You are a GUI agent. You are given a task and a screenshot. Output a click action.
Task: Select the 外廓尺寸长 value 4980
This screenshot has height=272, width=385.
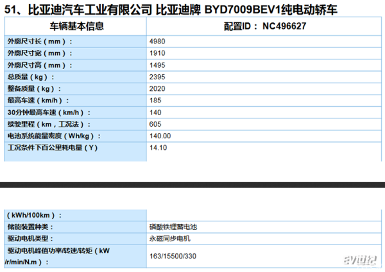(x=157, y=42)
